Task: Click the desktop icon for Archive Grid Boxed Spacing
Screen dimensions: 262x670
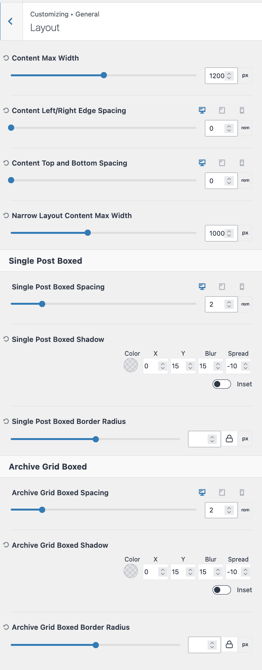Action: 202,492
